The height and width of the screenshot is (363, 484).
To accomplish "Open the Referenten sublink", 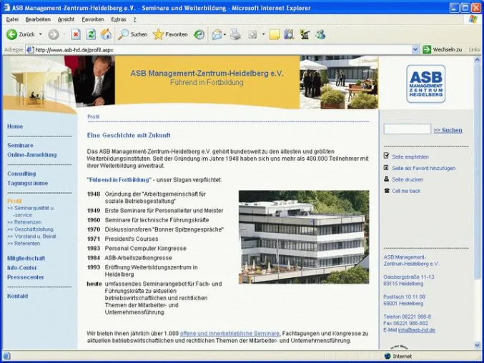I will [24, 244].
